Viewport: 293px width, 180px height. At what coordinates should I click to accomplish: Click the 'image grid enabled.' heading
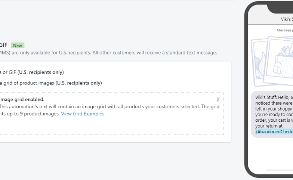22,99
